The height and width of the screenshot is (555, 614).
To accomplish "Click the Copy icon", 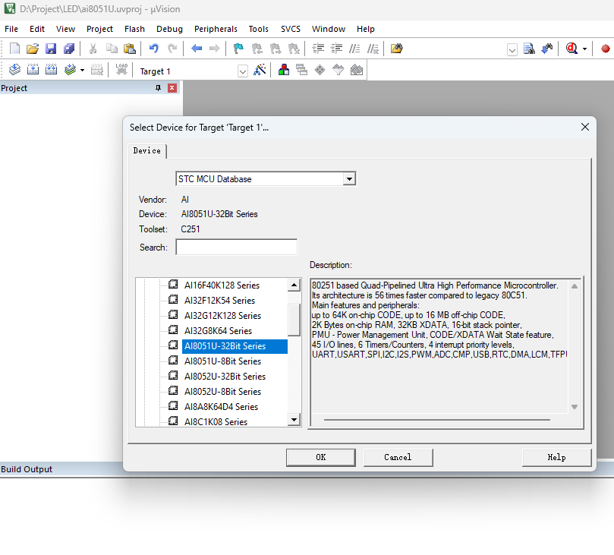I will [112, 49].
